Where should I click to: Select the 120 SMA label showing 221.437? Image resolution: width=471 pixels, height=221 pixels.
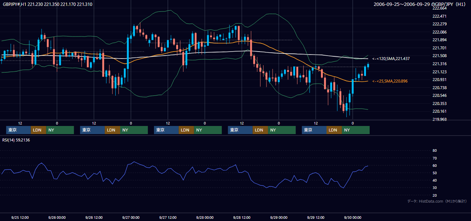point(391,59)
